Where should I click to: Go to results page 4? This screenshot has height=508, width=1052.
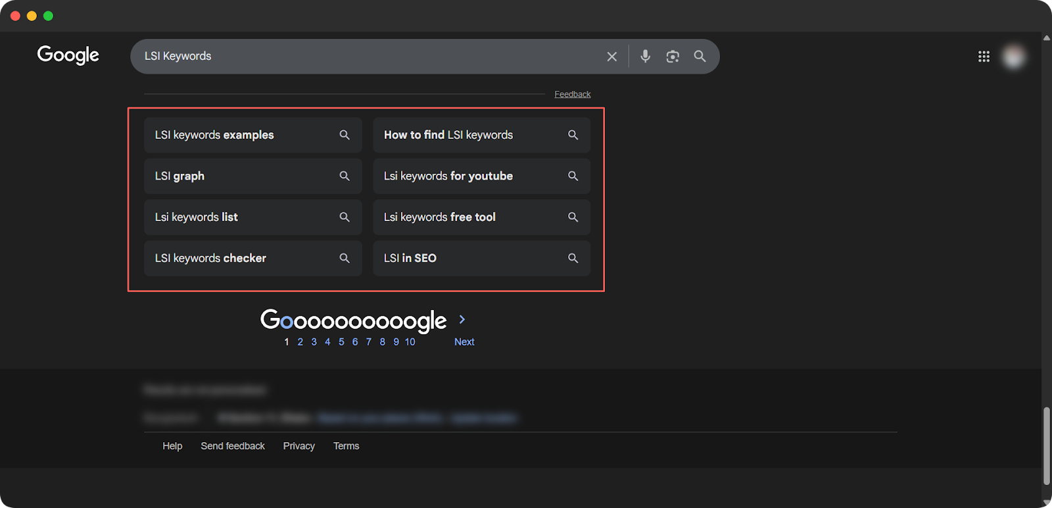pos(327,342)
